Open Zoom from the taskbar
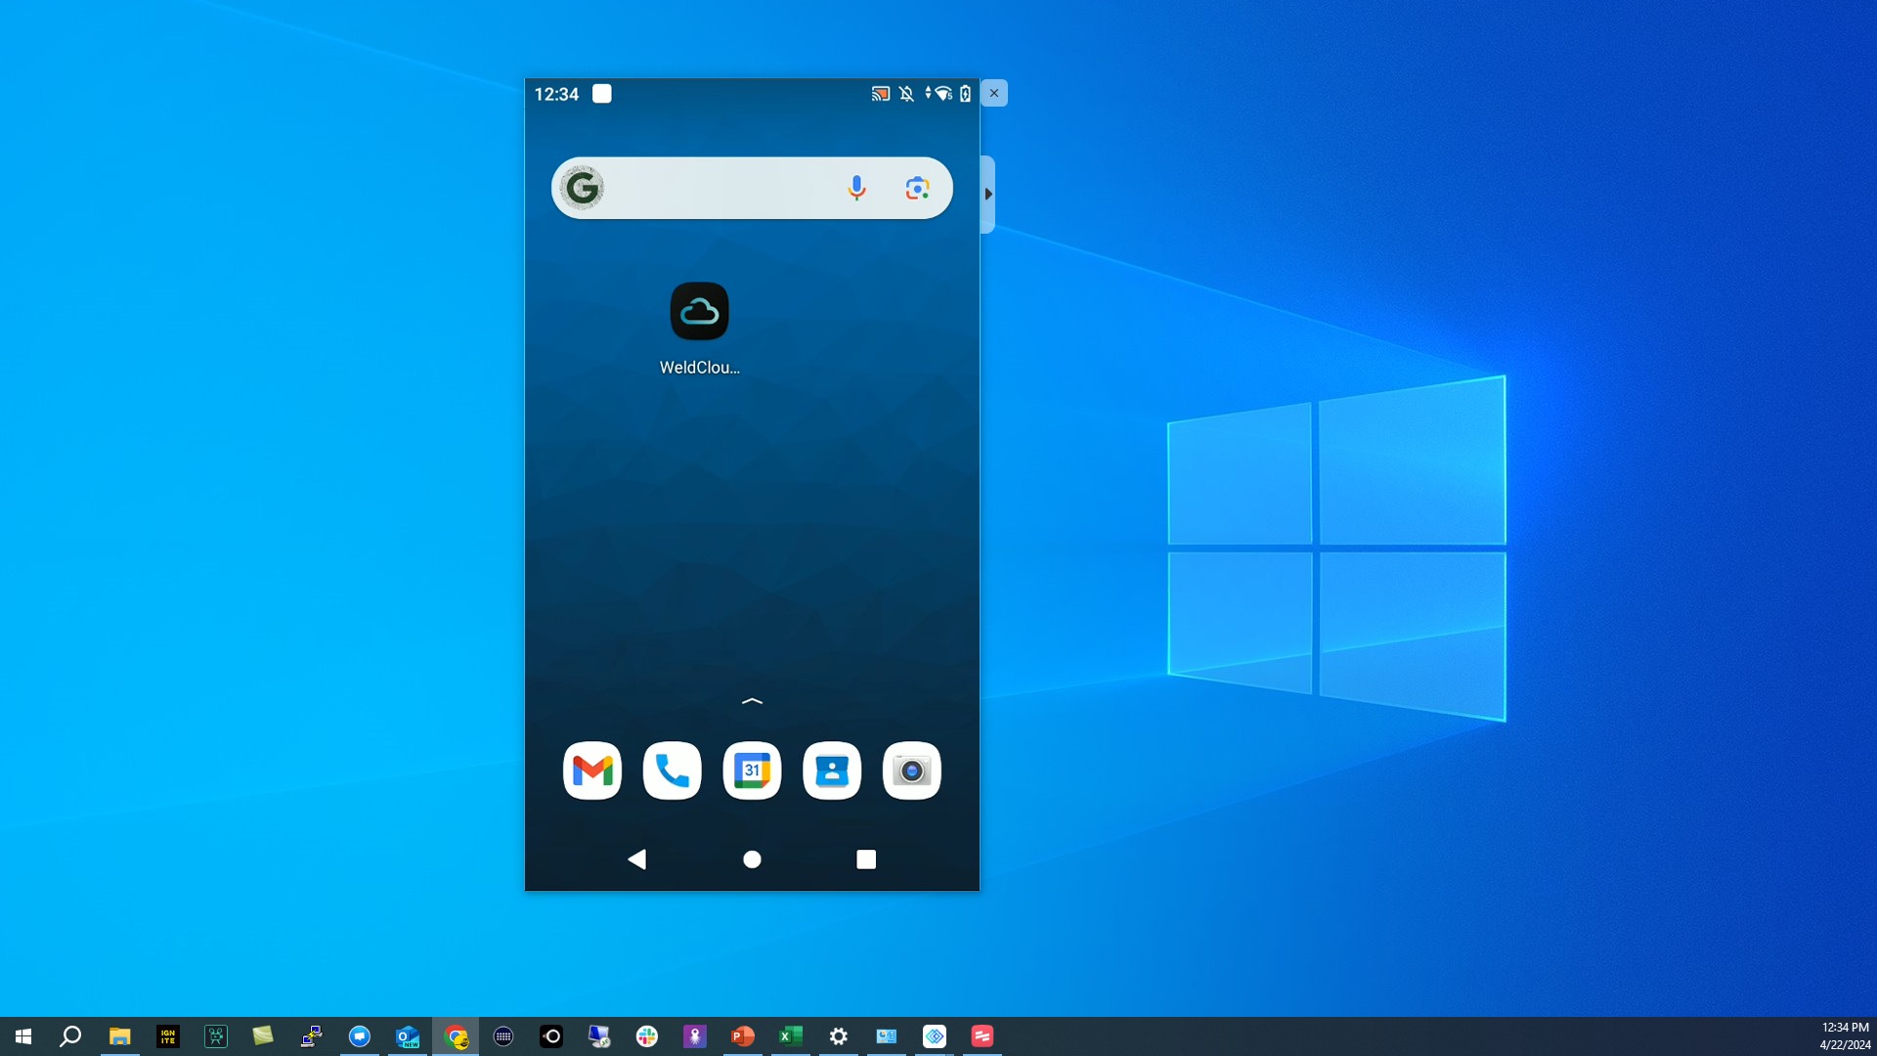 [x=359, y=1036]
